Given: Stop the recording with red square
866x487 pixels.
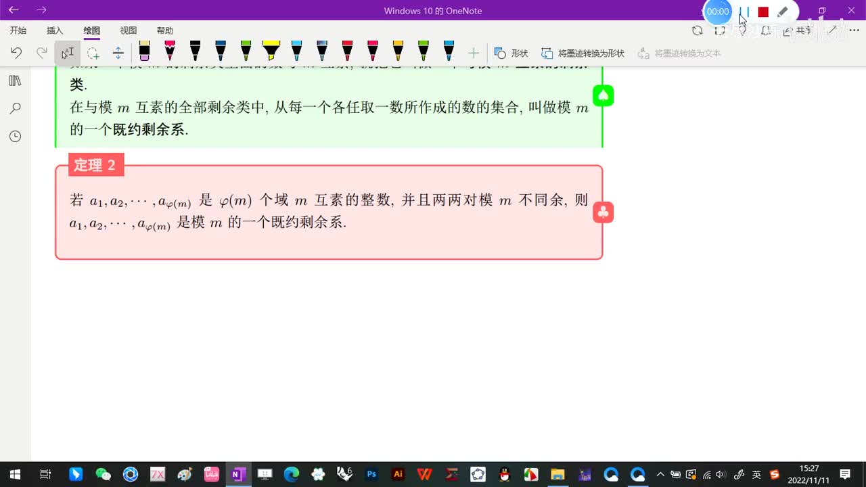Looking at the screenshot, I should [763, 11].
